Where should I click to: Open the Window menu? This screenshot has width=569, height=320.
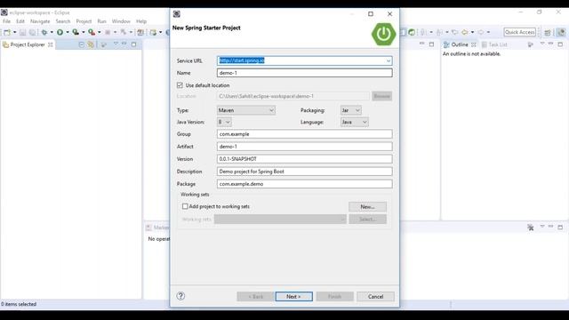(x=121, y=21)
